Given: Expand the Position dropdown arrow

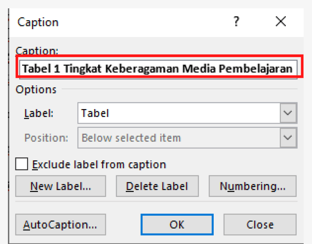Looking at the screenshot, I should (x=288, y=138).
